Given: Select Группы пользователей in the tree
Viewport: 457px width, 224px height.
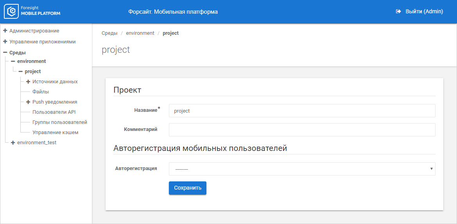Looking at the screenshot, I should pyautogui.click(x=59, y=122).
